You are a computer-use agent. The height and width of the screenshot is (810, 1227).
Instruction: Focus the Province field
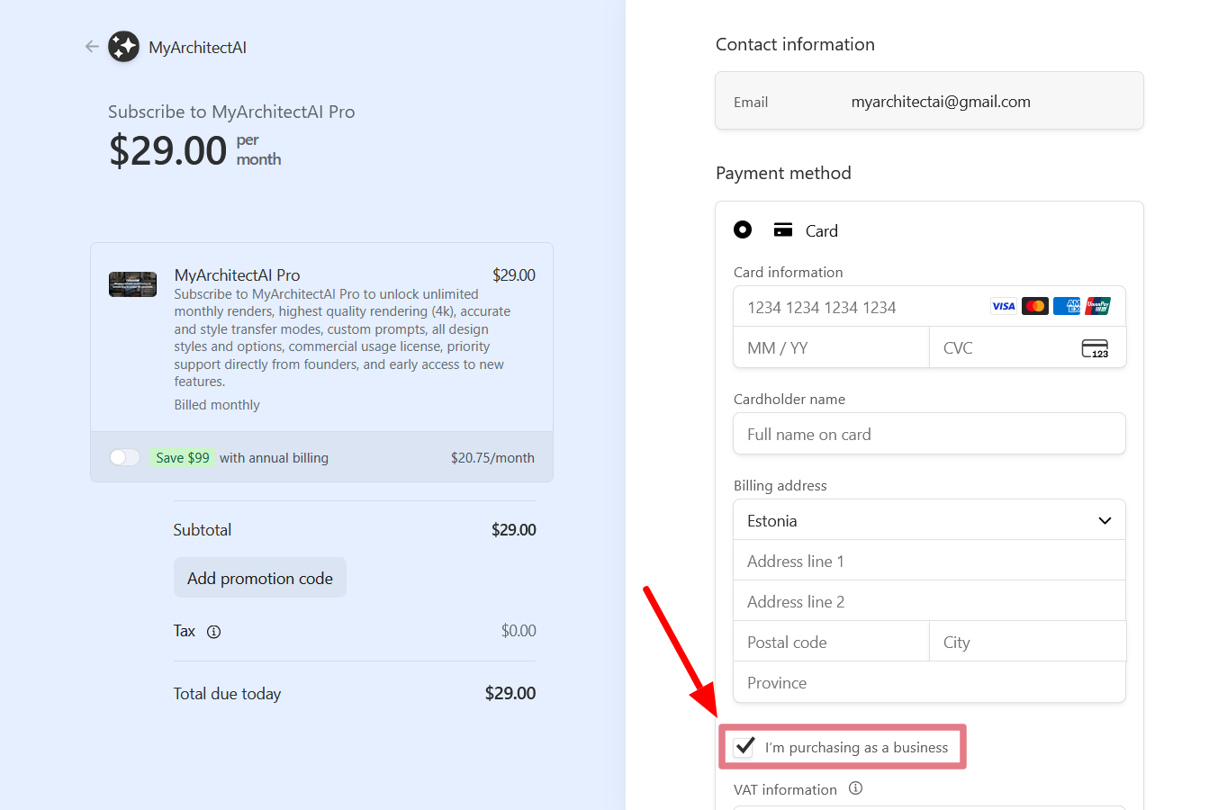tap(929, 682)
